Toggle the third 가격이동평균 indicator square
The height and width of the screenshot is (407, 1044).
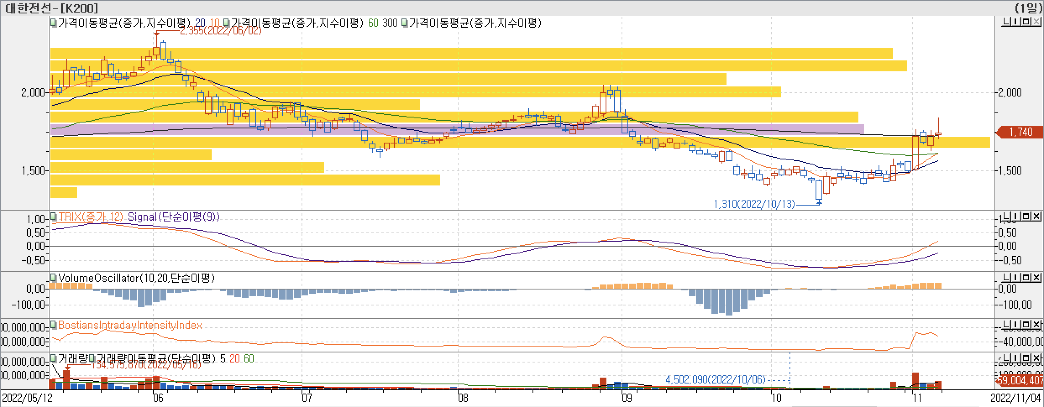[404, 23]
